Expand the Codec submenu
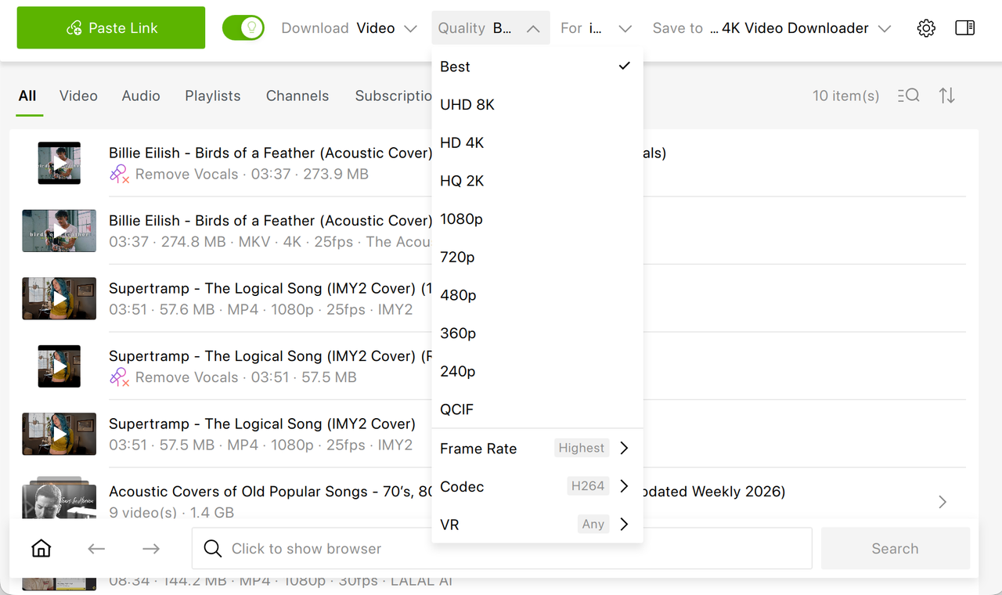This screenshot has height=595, width=1002. point(537,486)
